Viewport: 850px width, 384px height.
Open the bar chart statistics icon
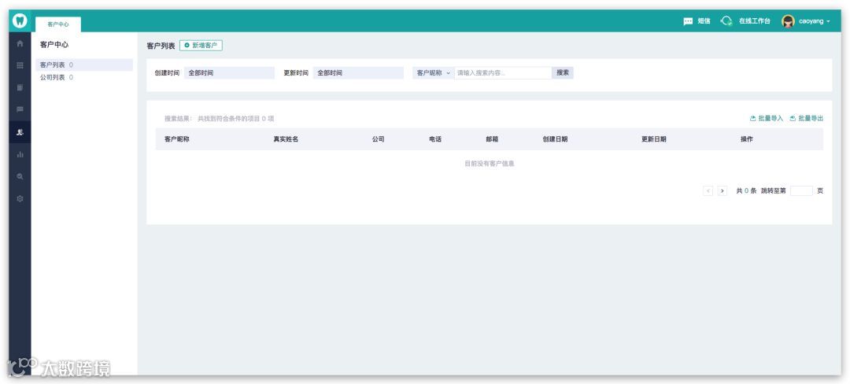(20, 154)
